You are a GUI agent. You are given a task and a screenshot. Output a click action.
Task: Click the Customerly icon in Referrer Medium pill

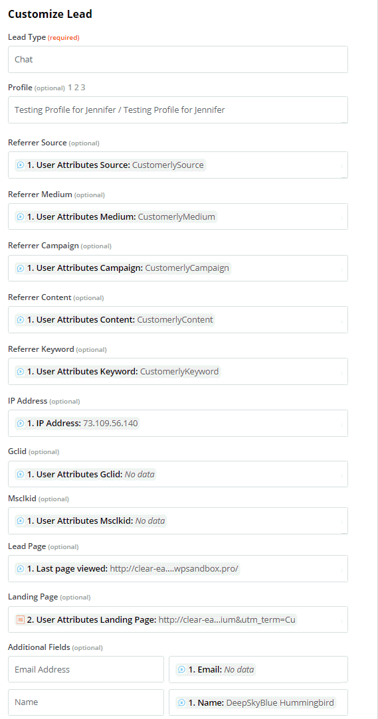click(x=20, y=217)
